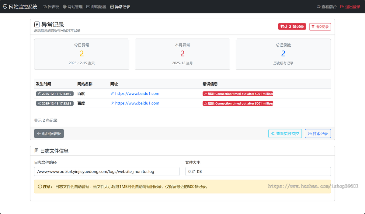Image resolution: width=365 pixels, height=214 pixels.
Task: Select the 仪表板 dashboard gauge icon
Action: (x=44, y=6)
